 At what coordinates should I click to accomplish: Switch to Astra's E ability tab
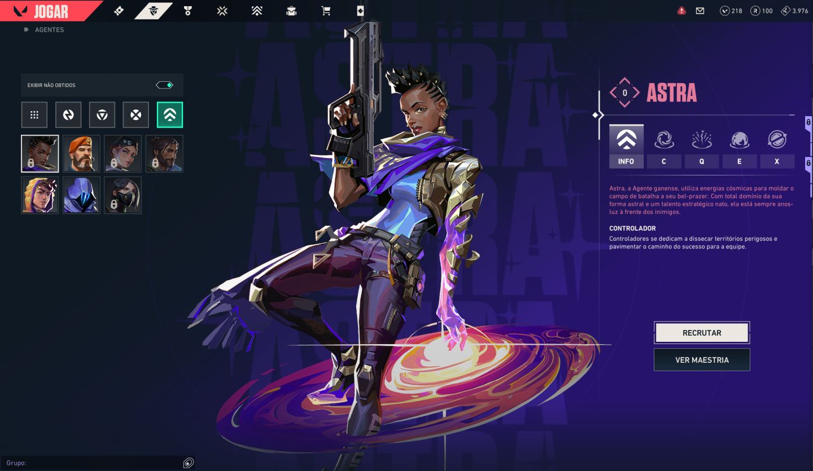point(740,147)
